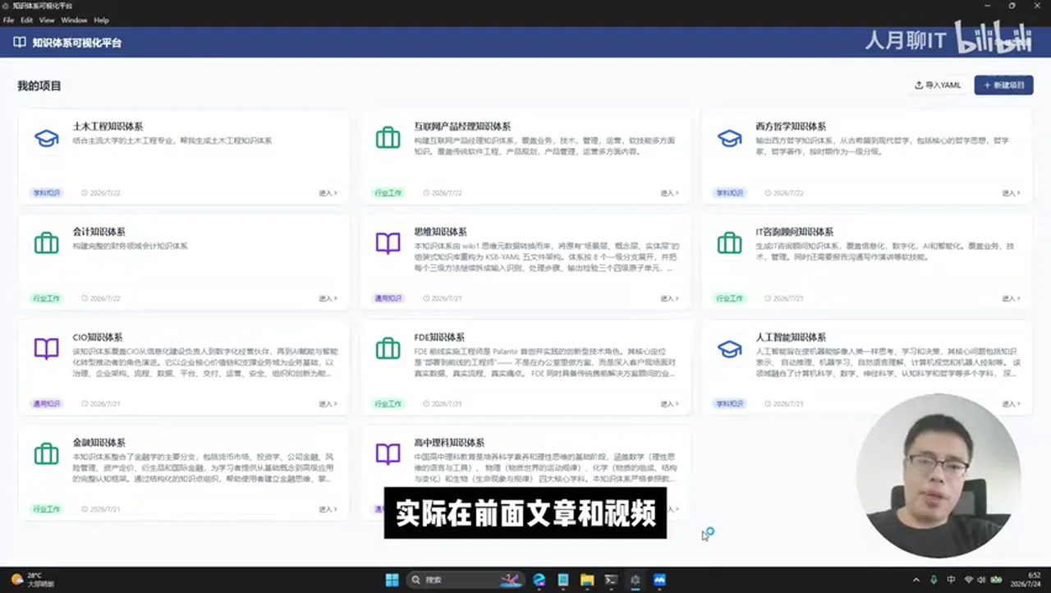Switch the 中 input method indicator
The width and height of the screenshot is (1051, 593).
pyautogui.click(x=951, y=580)
